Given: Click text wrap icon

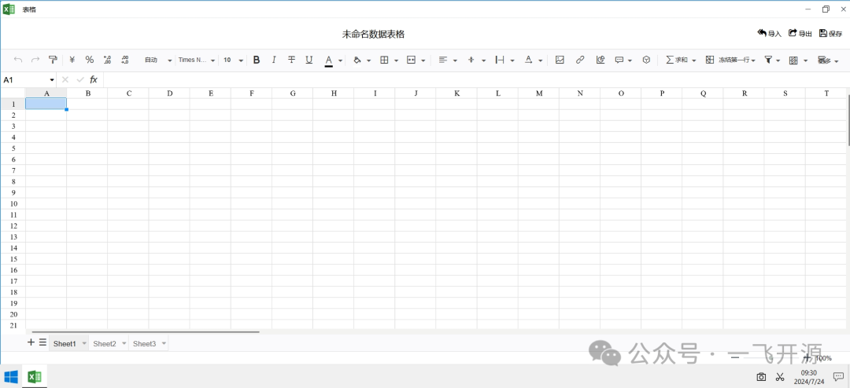Looking at the screenshot, I should (x=500, y=60).
